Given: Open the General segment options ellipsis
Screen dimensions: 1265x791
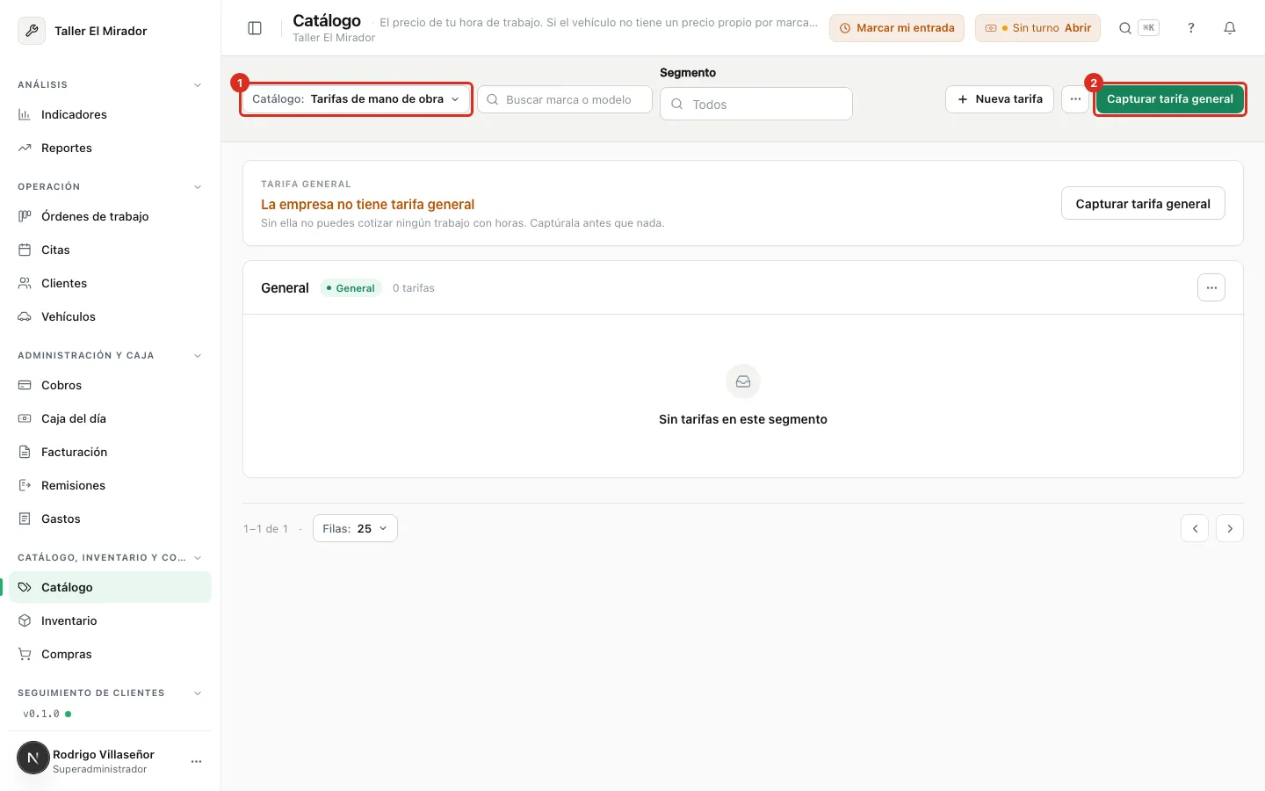Looking at the screenshot, I should [x=1211, y=287].
